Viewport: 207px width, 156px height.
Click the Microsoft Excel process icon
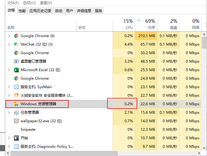pos(16,70)
